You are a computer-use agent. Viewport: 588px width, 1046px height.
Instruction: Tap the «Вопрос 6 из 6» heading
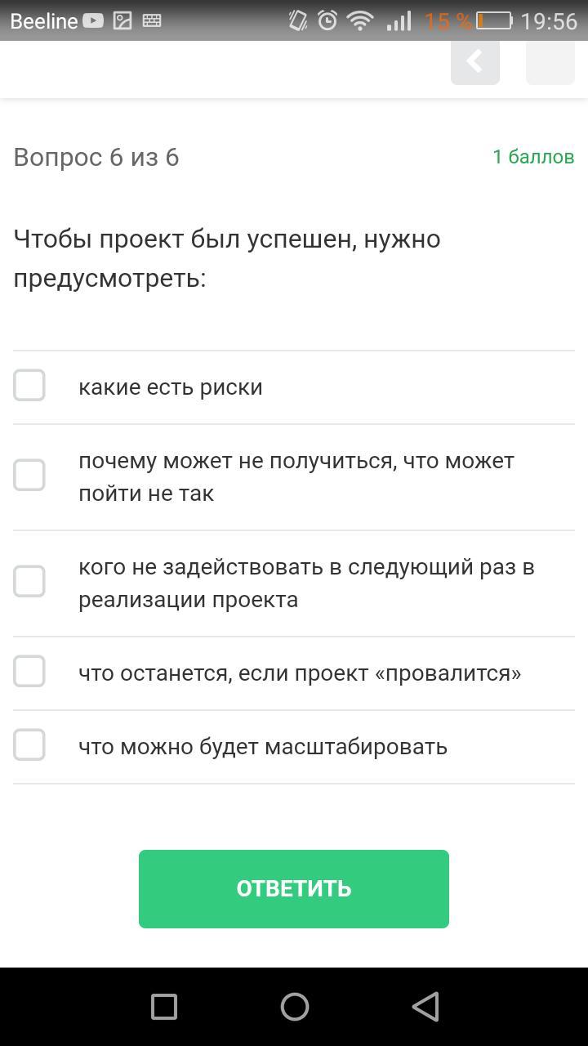pos(96,157)
